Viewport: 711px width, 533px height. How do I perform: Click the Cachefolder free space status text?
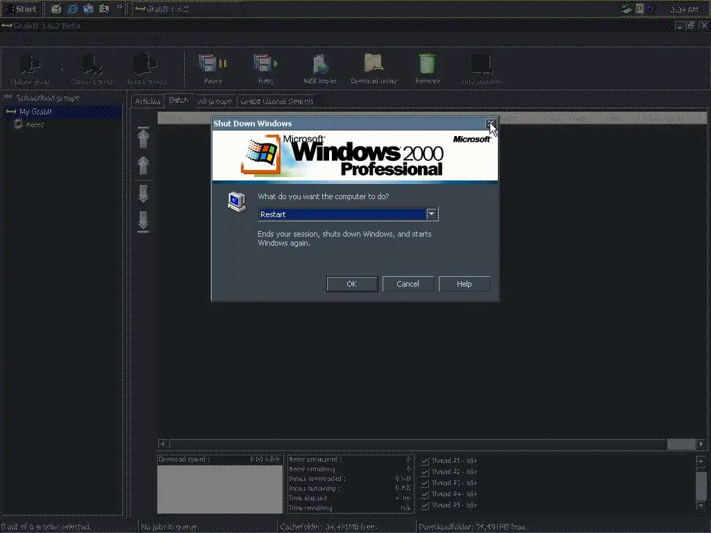(x=328, y=527)
